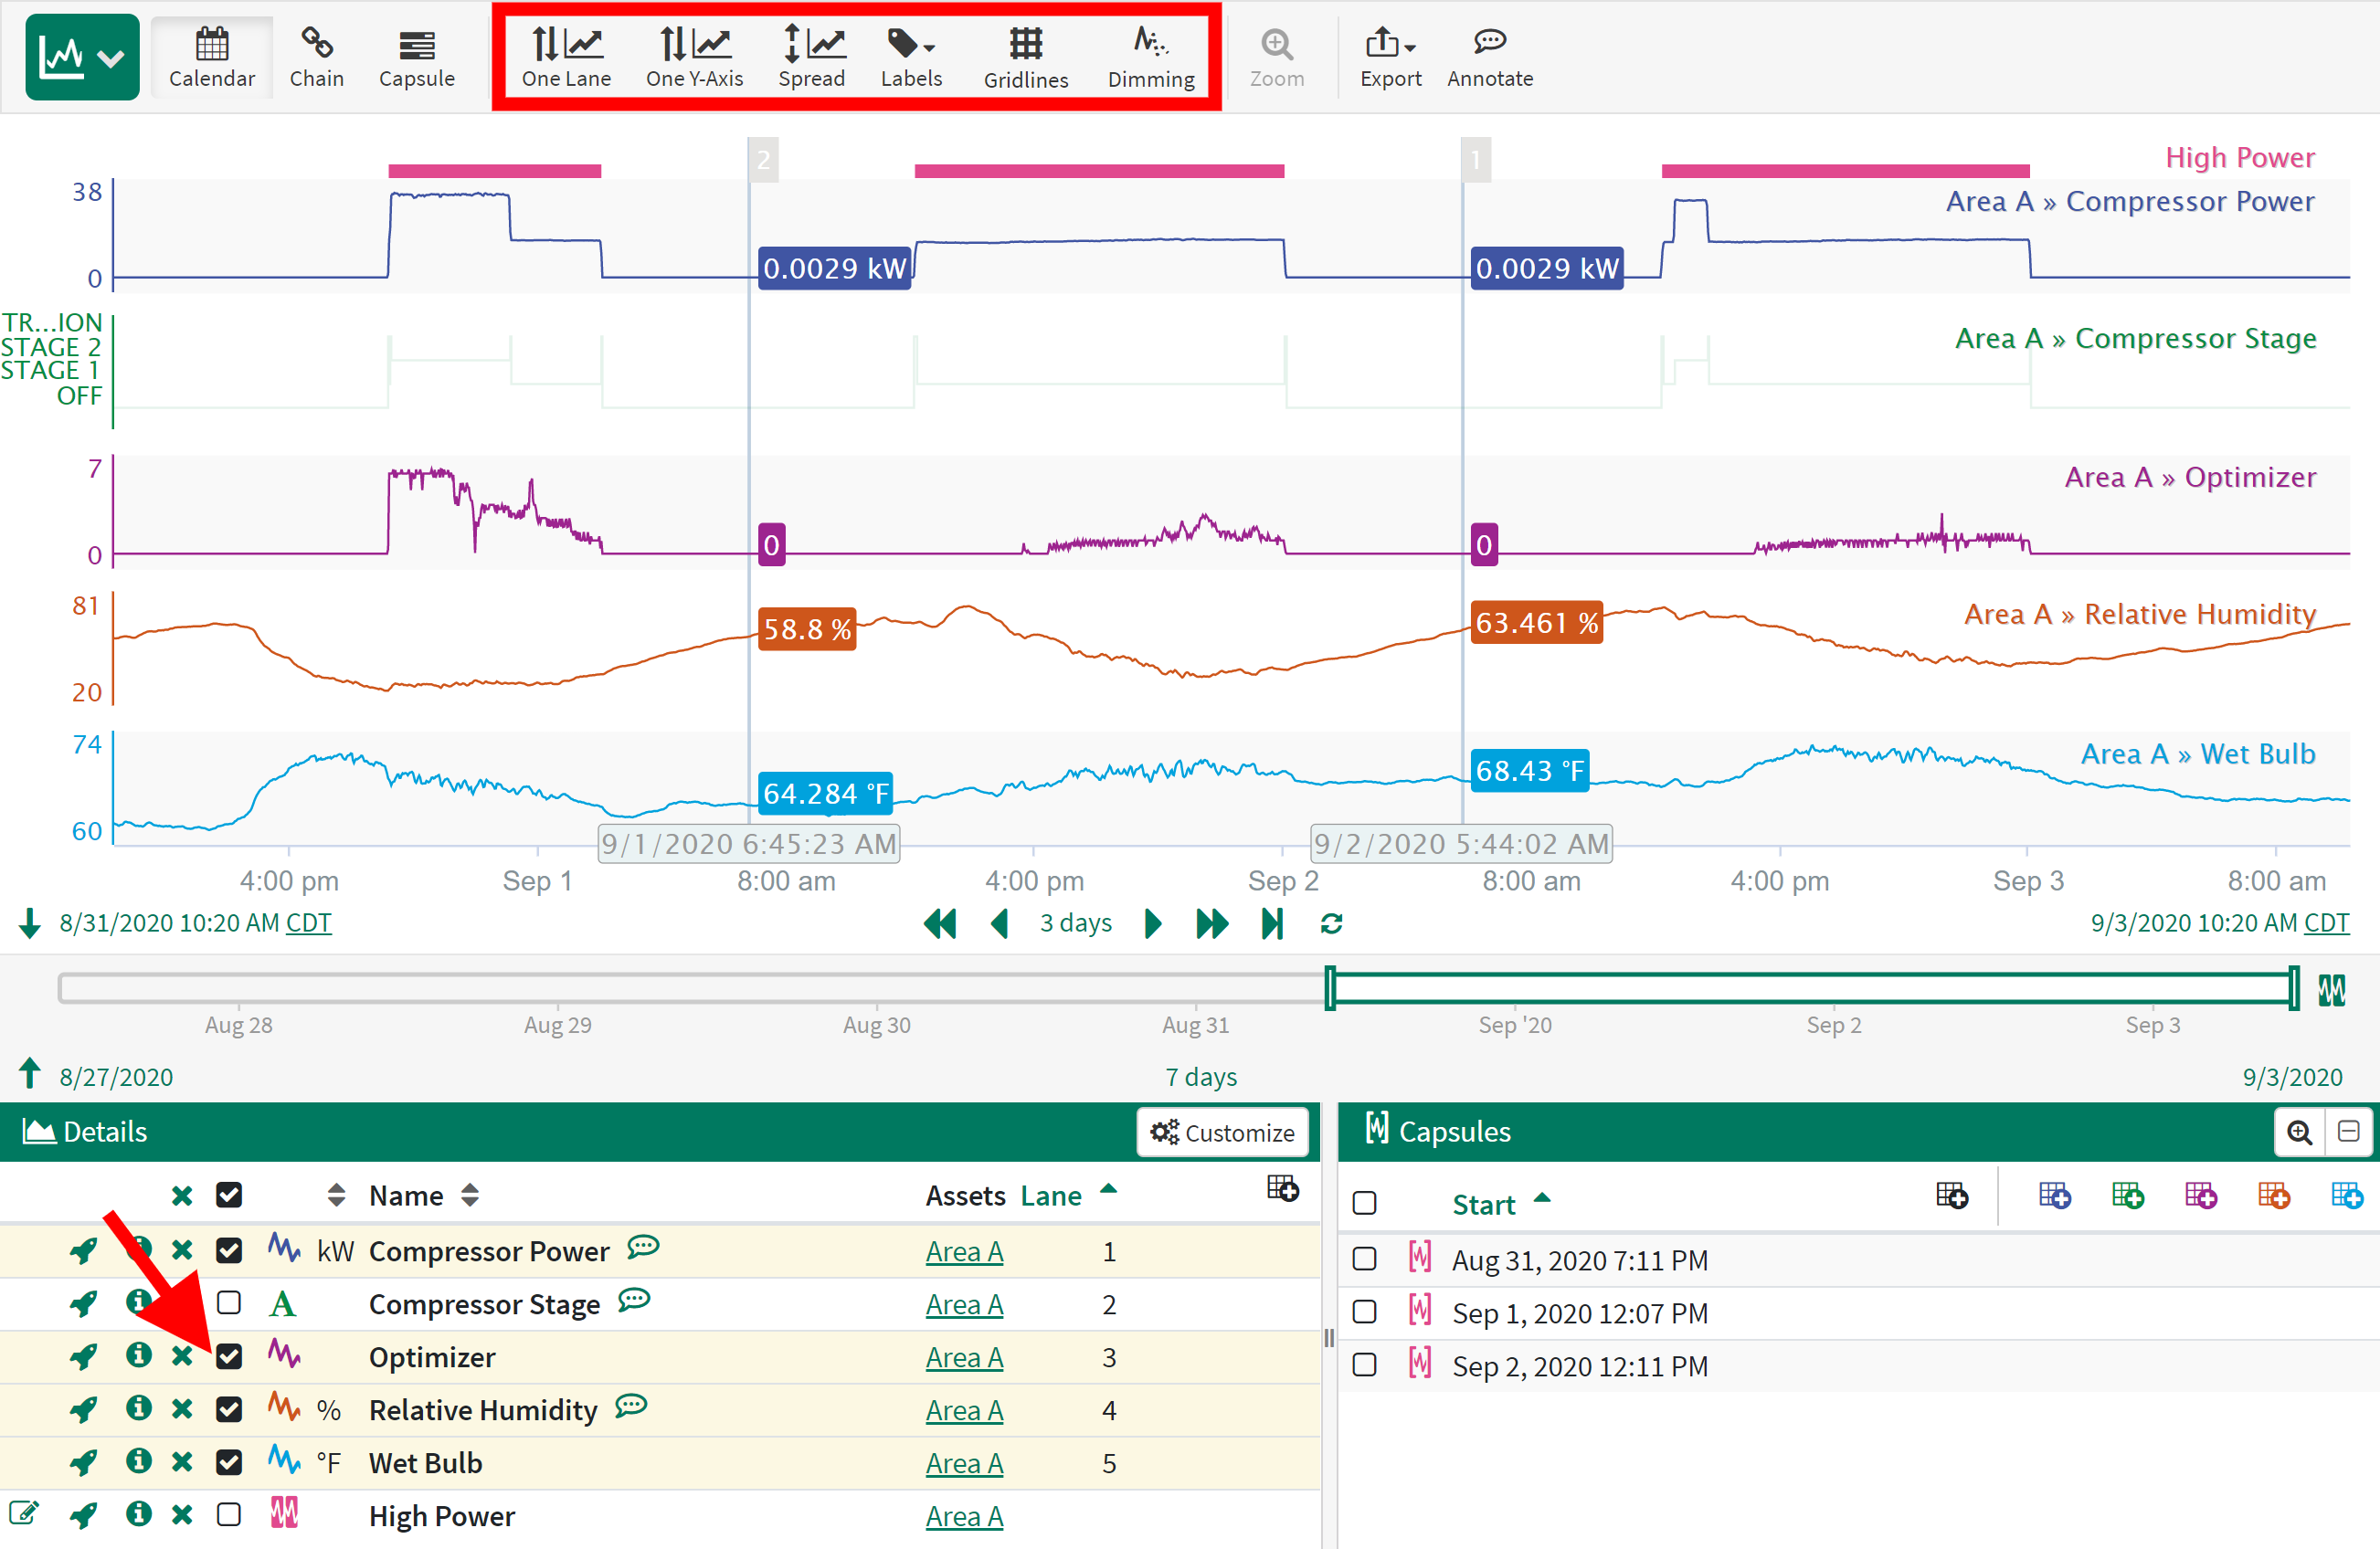Select the Capsule view icon
The height and width of the screenshot is (1549, 2380).
(416, 57)
